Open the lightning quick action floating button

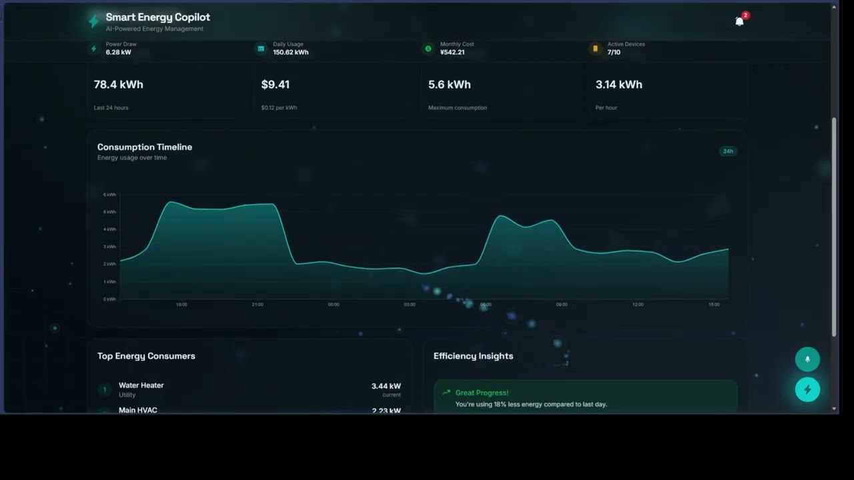point(807,389)
